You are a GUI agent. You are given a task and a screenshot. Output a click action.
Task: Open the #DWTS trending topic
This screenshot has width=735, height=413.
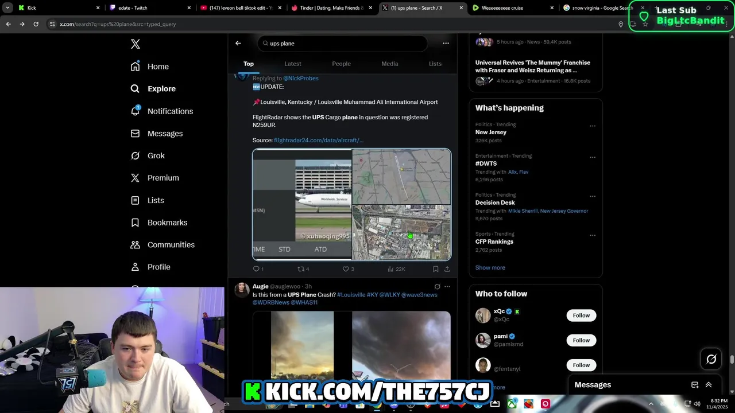click(x=486, y=163)
